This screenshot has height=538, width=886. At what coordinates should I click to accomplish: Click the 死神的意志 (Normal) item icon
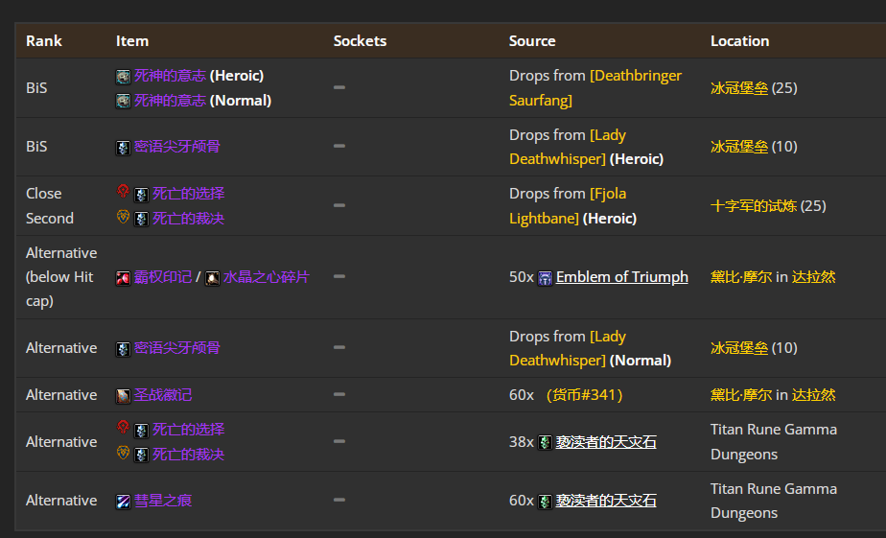[124, 102]
